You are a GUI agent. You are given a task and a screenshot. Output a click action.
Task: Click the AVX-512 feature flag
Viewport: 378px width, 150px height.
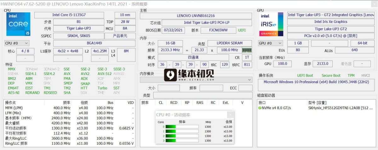tap(104, 74)
